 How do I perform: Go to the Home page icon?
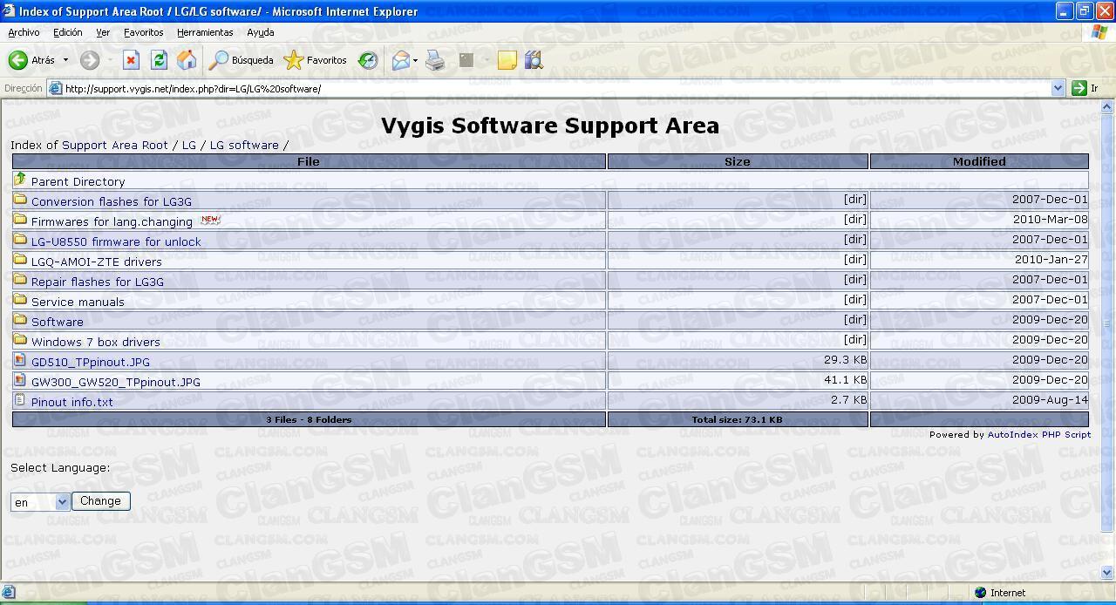187,60
